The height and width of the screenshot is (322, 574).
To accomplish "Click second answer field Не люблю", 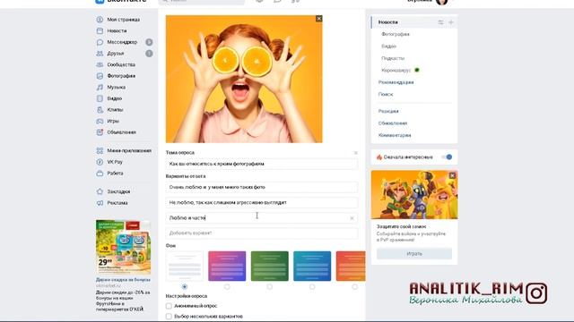I will coord(261,203).
